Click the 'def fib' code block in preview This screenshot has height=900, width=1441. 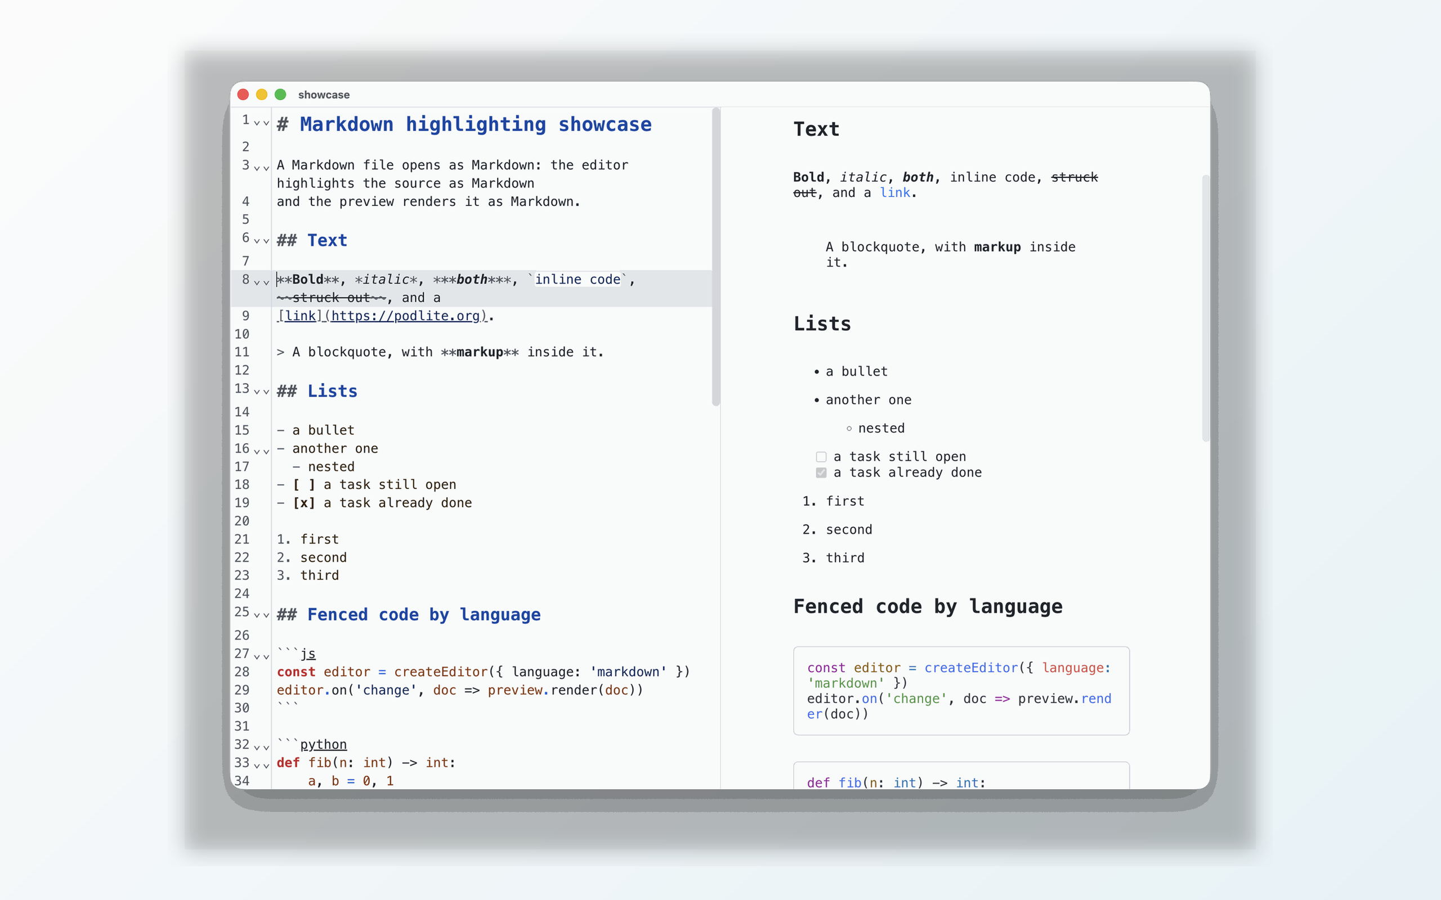pos(961,776)
